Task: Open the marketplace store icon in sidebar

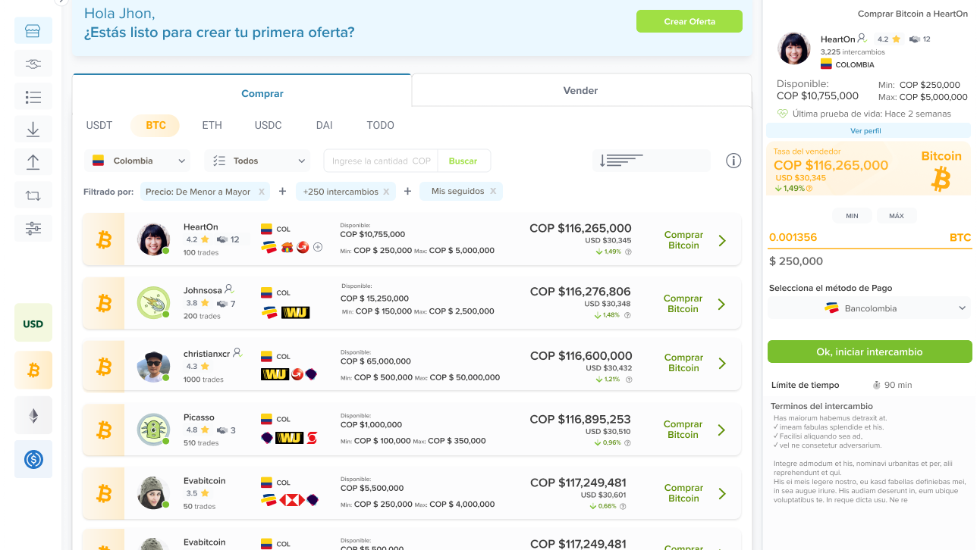Action: [x=33, y=31]
